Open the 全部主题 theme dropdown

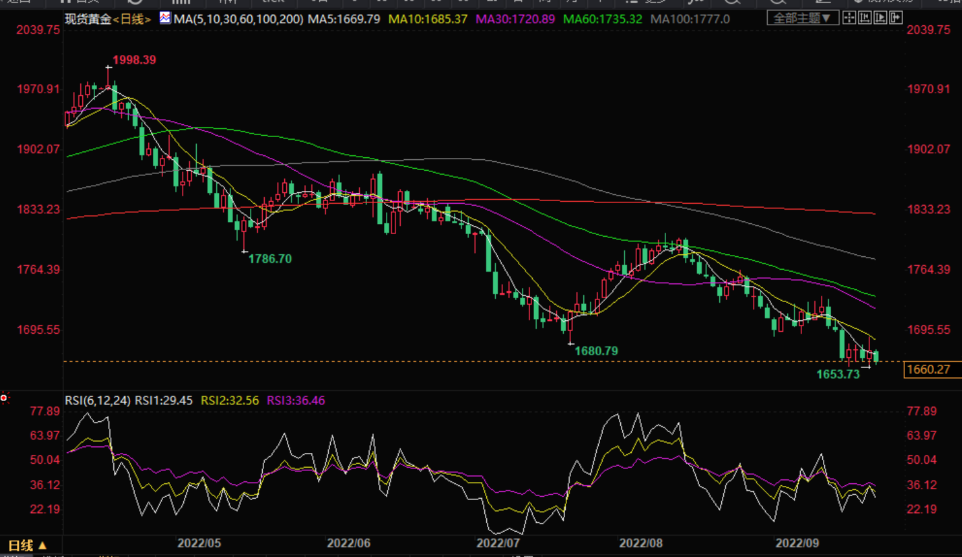click(x=802, y=18)
